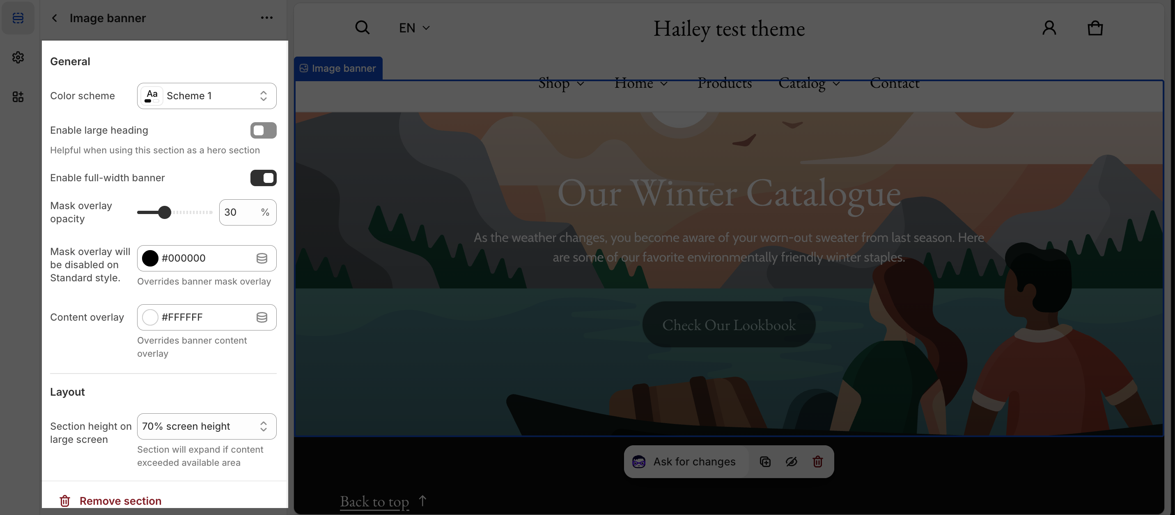Image resolution: width=1175 pixels, height=515 pixels.
Task: Disable full-width banner toggle
Action: (x=263, y=178)
